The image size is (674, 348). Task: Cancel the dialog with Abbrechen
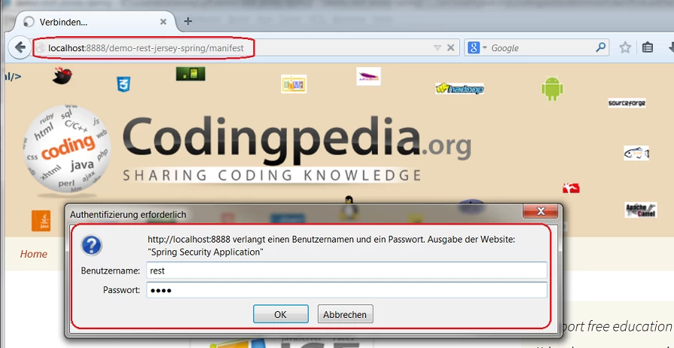[345, 314]
